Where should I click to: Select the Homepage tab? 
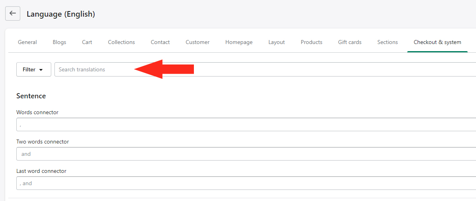point(239,42)
